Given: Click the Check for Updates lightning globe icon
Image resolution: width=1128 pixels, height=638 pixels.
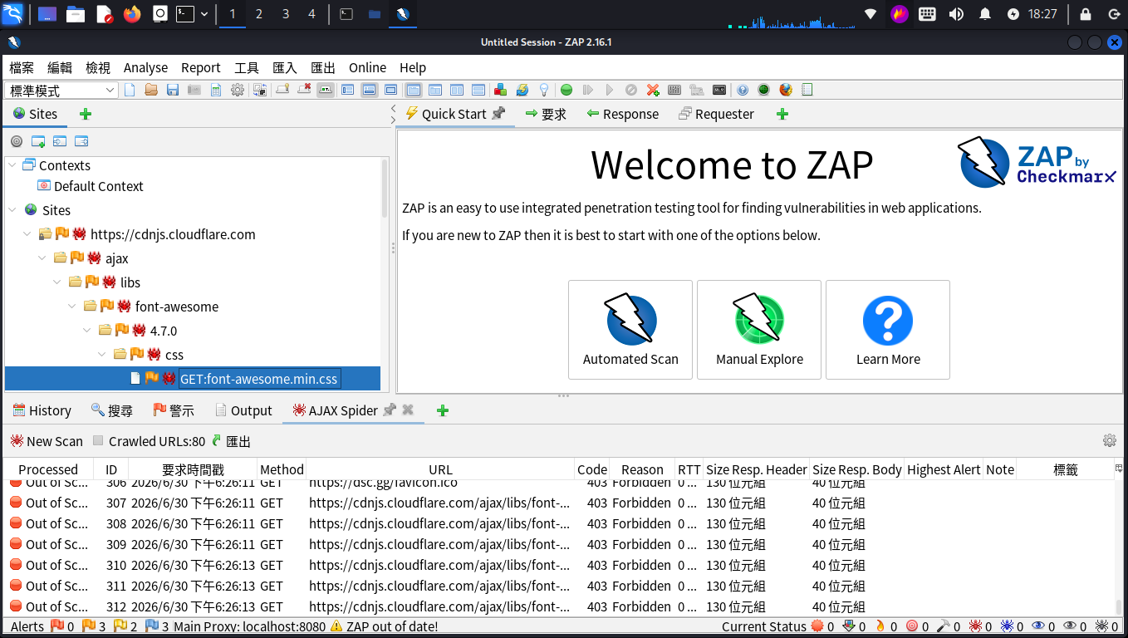Looking at the screenshot, I should 522,90.
